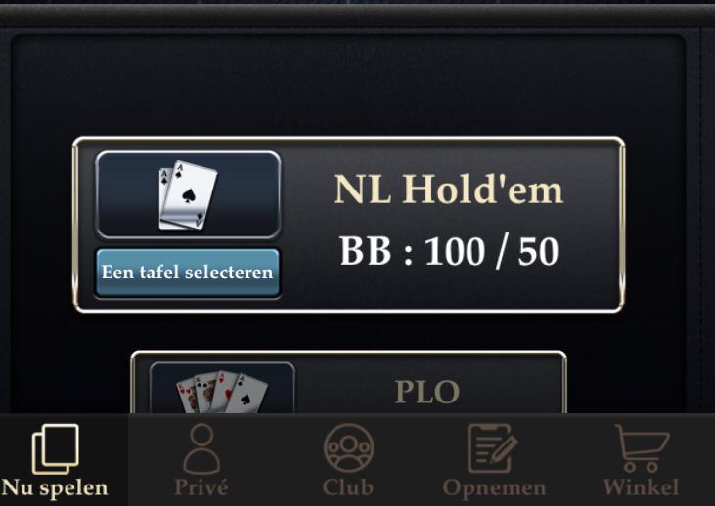The height and width of the screenshot is (506, 715).
Task: Click the BB : 100 / 50 blinds text
Action: [449, 251]
